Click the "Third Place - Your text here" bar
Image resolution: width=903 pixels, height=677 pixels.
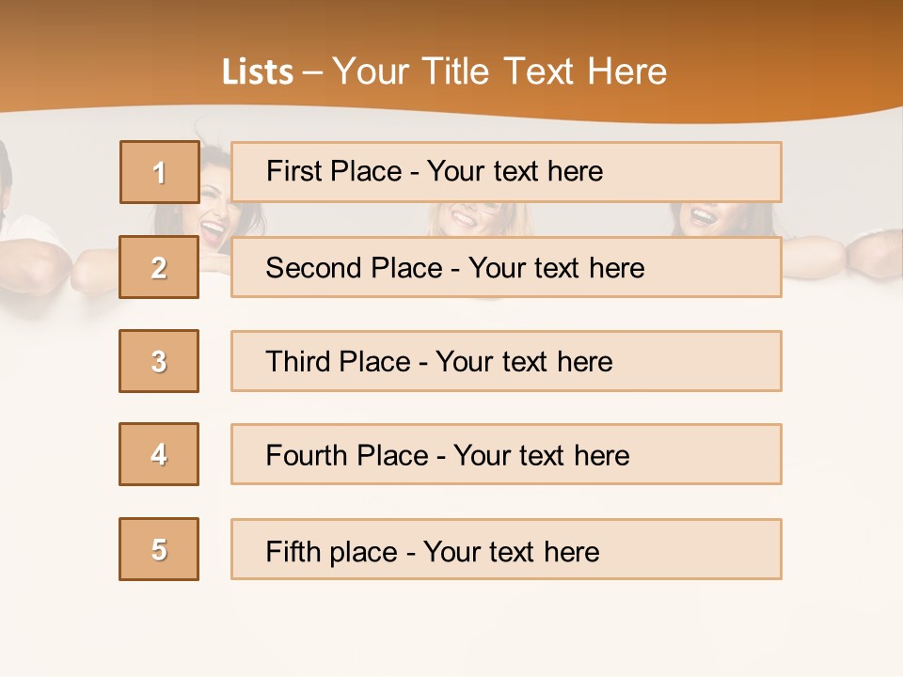pyautogui.click(x=506, y=361)
